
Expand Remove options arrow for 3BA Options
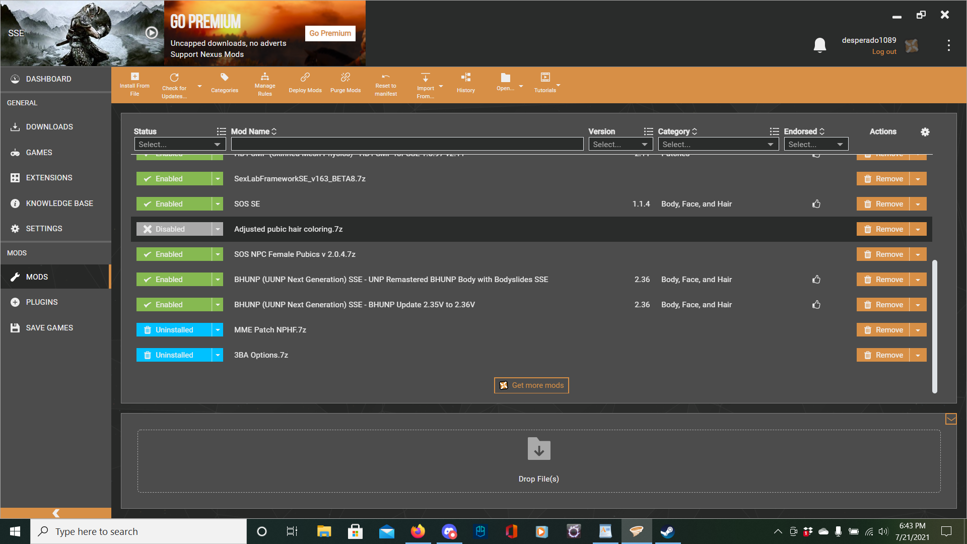tap(918, 355)
